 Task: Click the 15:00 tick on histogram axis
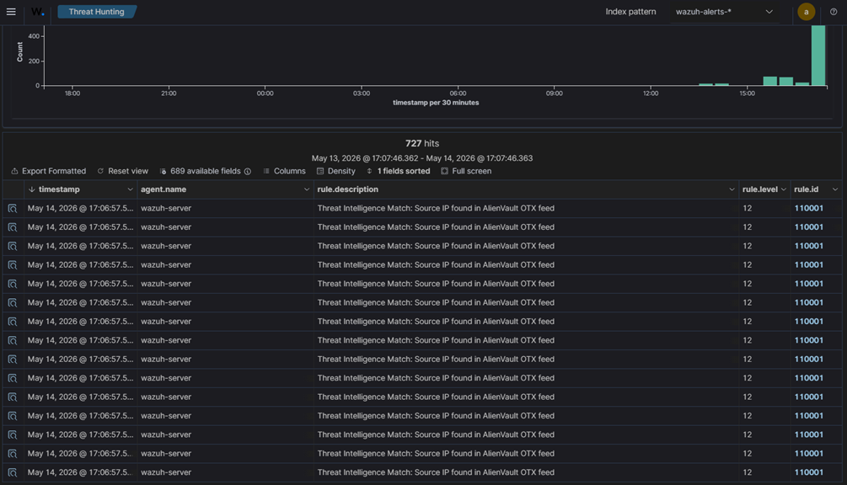click(x=747, y=93)
